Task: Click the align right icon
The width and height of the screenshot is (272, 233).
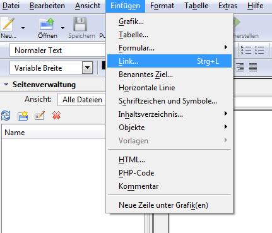Action: click(x=240, y=67)
